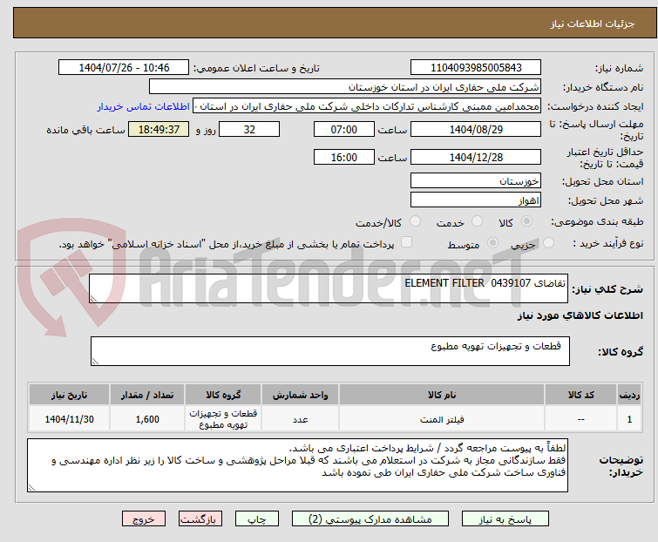The image size is (658, 542).
Task: Click the پاسخ به نیاز button
Action: tap(505, 519)
